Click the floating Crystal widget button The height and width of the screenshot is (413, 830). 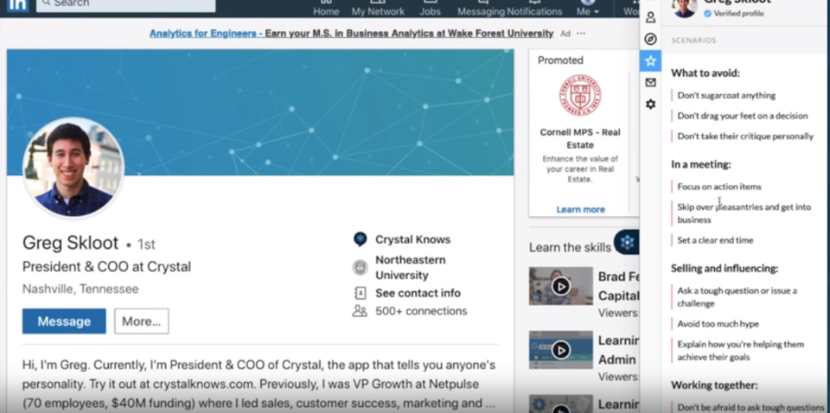click(x=627, y=243)
